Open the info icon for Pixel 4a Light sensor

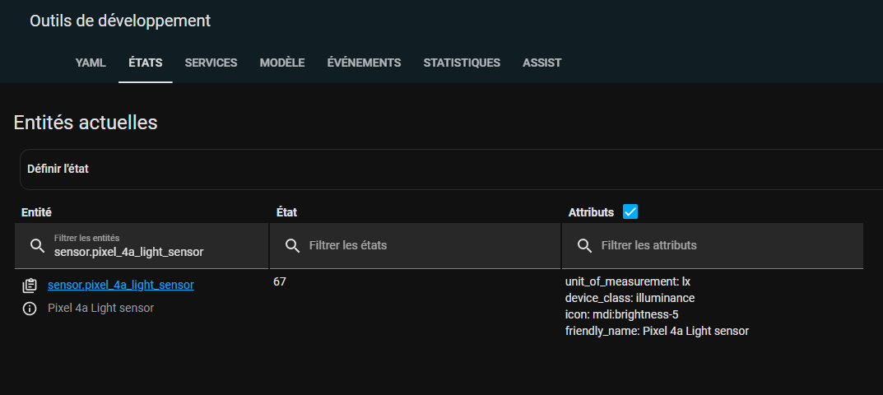[30, 309]
